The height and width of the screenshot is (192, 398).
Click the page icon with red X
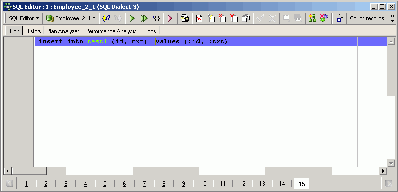200,18
